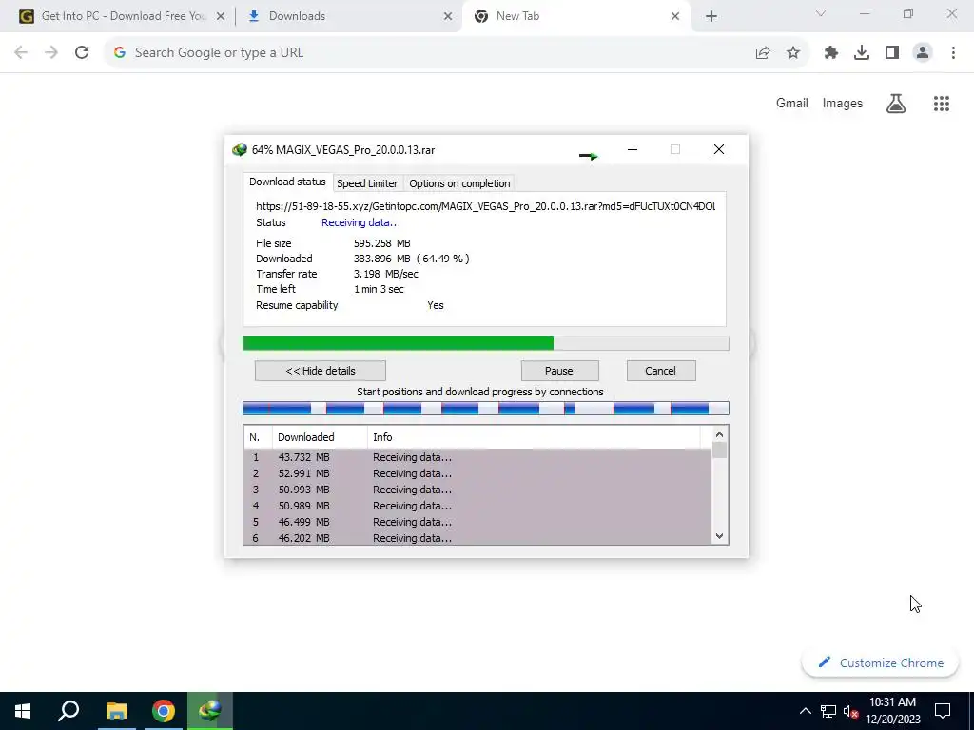The height and width of the screenshot is (730, 974).
Task: Click the Customize Chrome button
Action: coord(881,663)
